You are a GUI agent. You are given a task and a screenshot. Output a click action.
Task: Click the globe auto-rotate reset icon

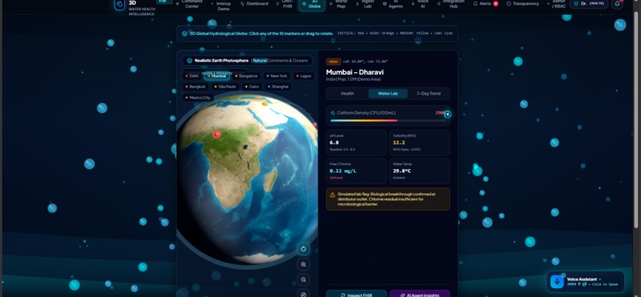pyautogui.click(x=303, y=249)
